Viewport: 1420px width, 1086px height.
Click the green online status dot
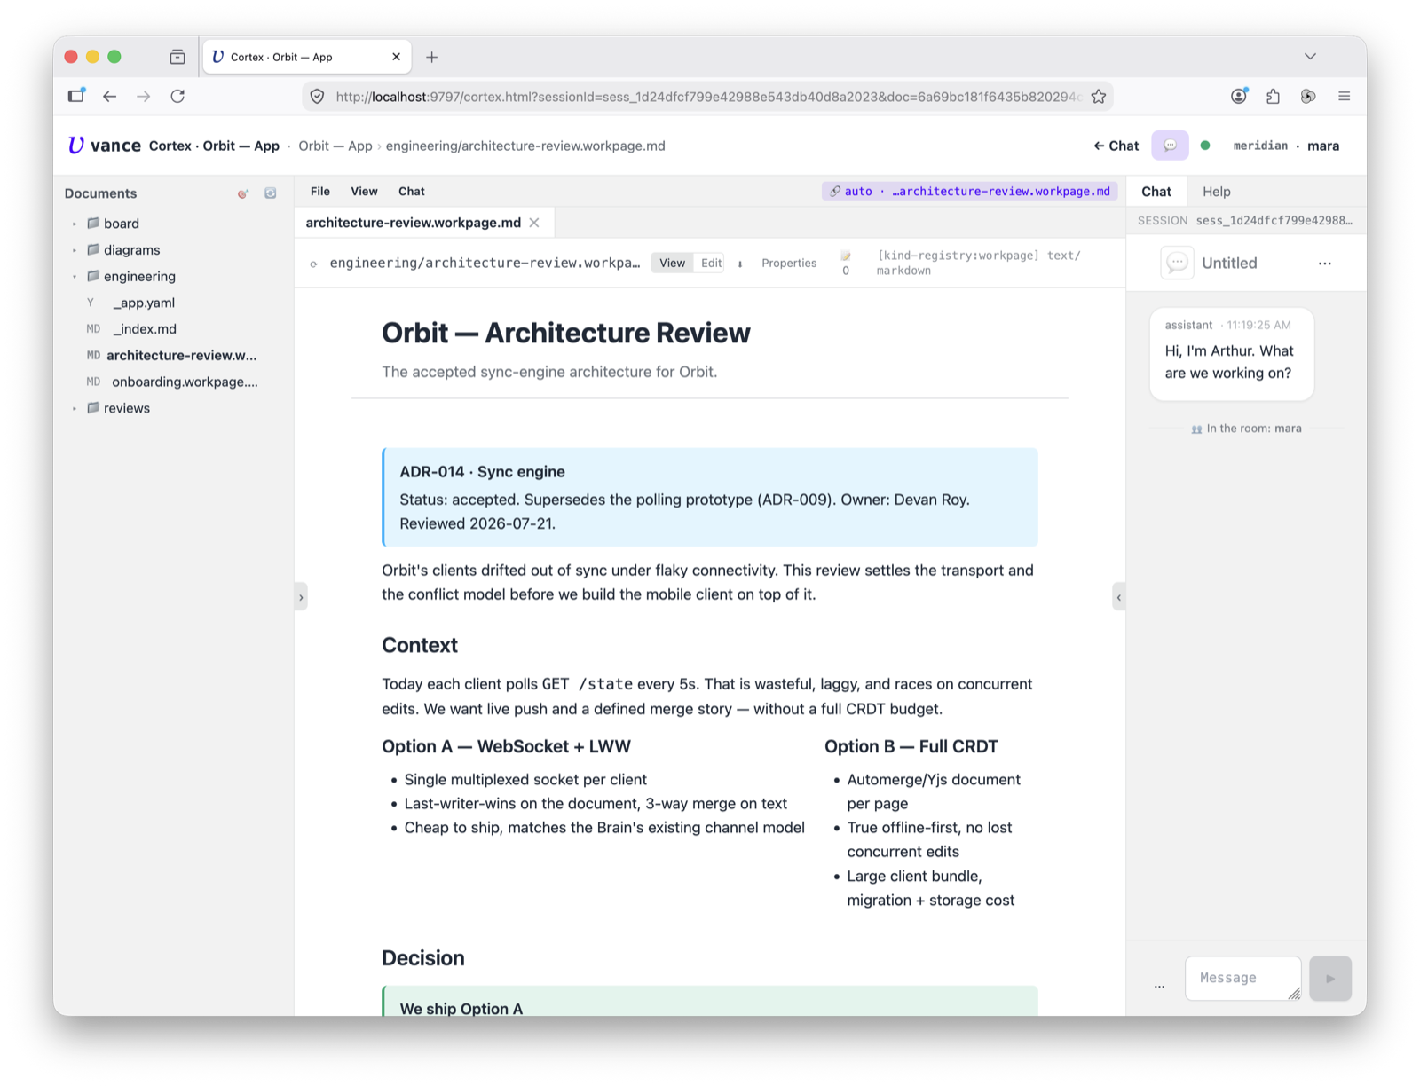tap(1205, 146)
